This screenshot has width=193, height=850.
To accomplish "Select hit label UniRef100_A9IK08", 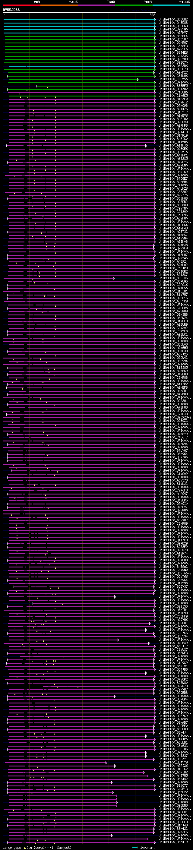I will tap(173, 242).
